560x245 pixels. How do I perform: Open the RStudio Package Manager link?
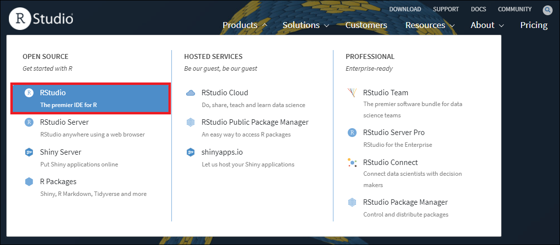pos(405,202)
